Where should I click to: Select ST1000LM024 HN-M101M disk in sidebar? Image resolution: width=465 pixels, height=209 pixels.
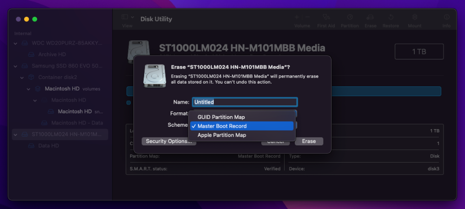click(x=60, y=134)
